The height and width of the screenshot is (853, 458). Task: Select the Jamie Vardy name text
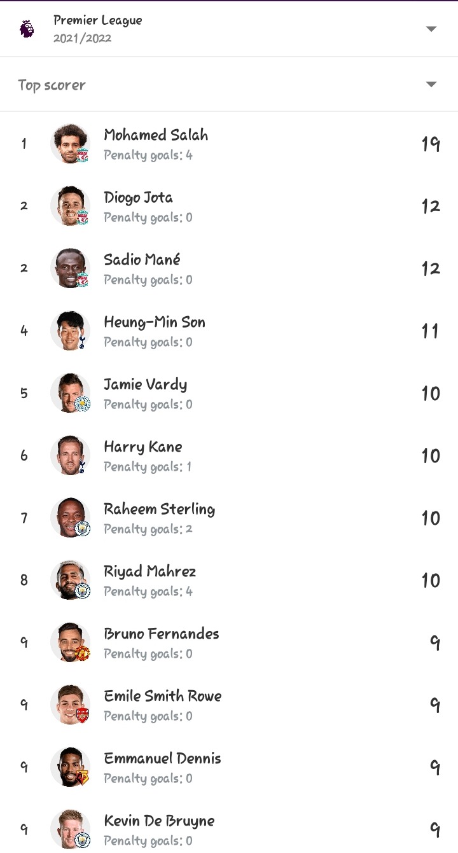coord(145,384)
